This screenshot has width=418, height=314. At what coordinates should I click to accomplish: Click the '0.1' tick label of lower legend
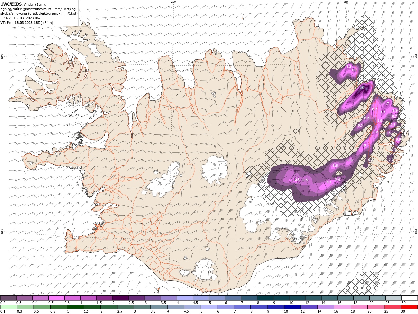click(x=3, y=312)
